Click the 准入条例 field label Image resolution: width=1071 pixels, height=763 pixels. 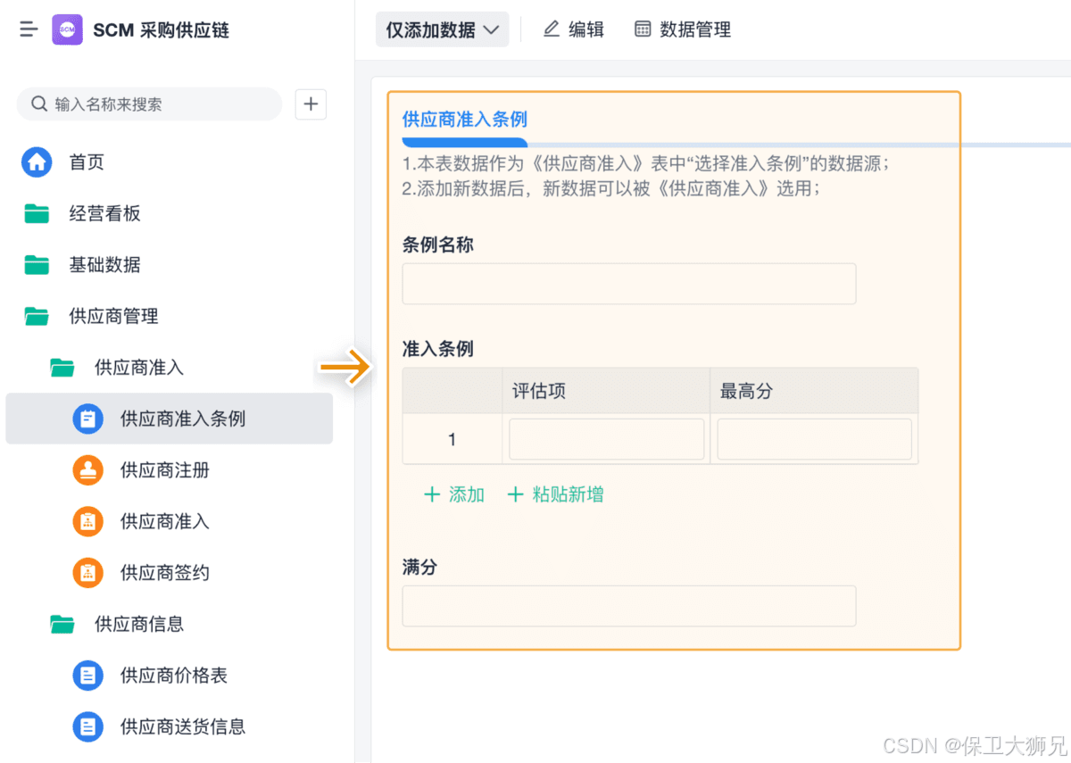click(438, 349)
